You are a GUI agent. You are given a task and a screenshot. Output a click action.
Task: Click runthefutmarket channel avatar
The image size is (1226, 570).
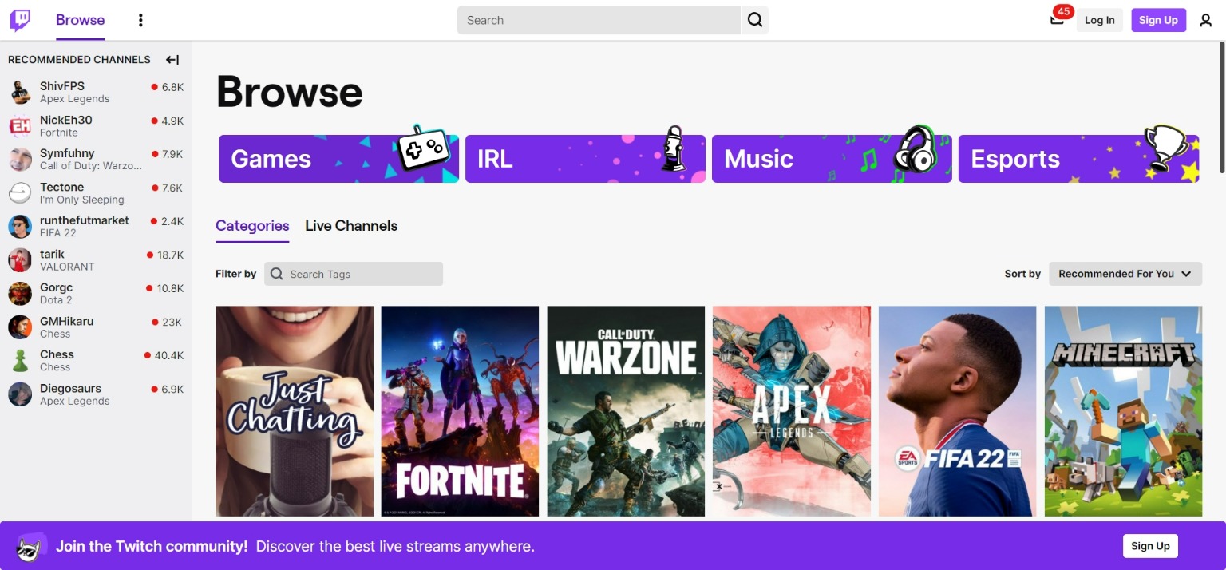point(20,227)
